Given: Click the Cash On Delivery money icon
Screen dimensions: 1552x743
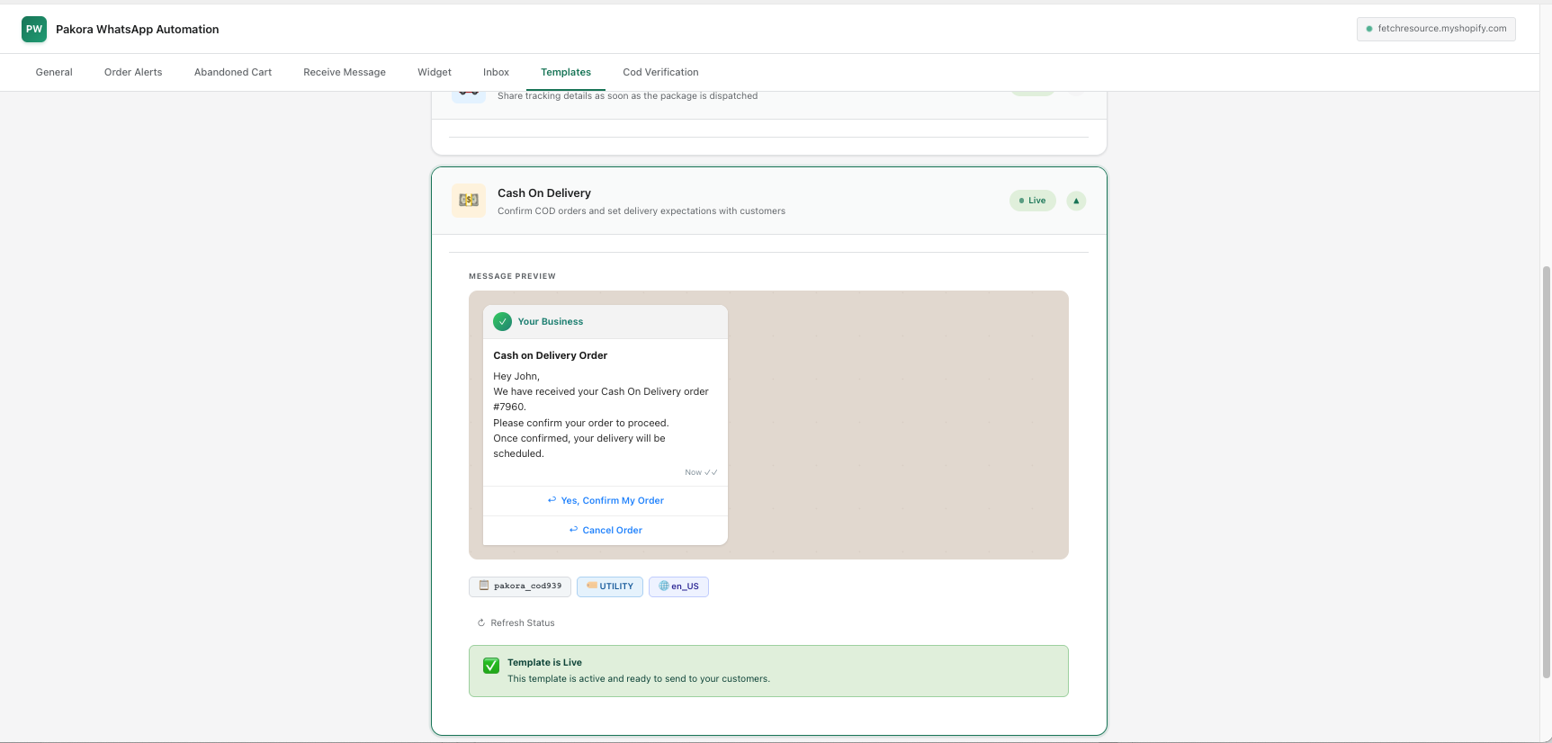Looking at the screenshot, I should pos(469,201).
